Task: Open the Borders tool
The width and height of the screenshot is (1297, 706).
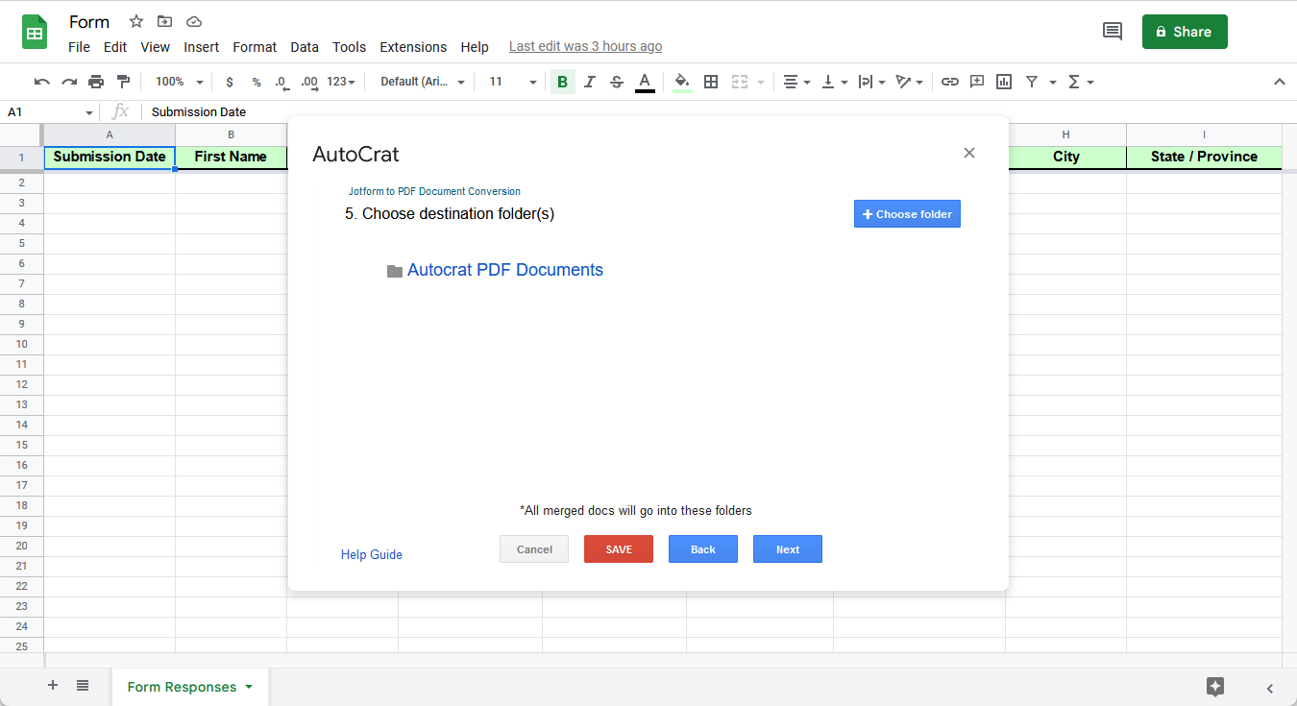Action: pyautogui.click(x=711, y=82)
